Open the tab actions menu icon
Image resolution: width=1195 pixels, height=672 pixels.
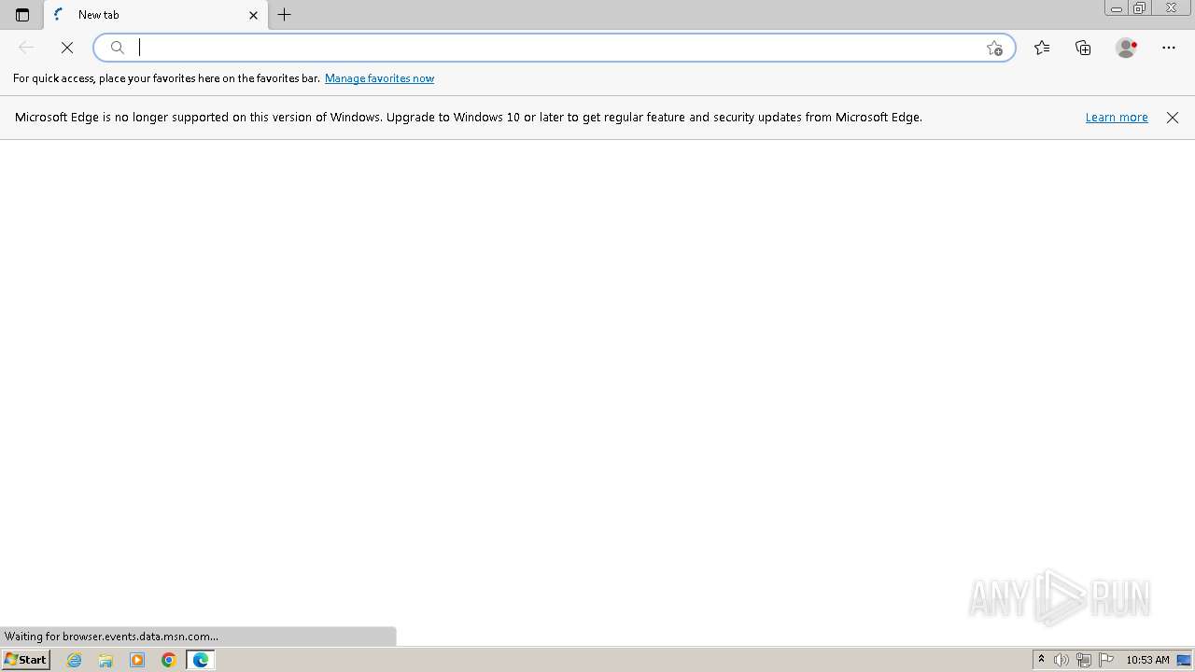tap(22, 15)
